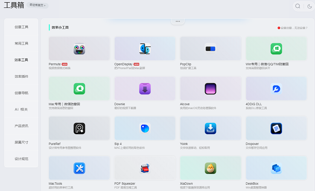This screenshot has width=315, height=191.
Task: Click the XiaDown chick egg icon
Action: point(210,168)
